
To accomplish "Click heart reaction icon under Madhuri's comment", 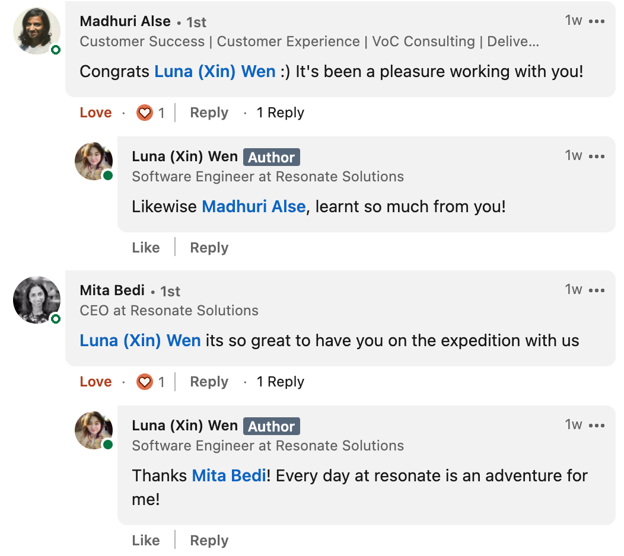I will click(x=145, y=113).
